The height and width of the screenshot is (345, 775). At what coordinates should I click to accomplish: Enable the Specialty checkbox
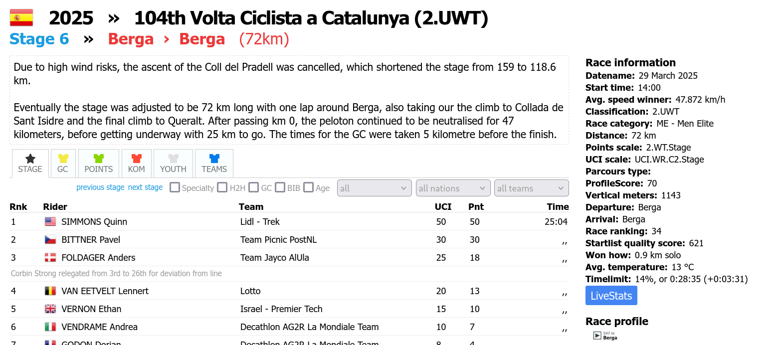[175, 187]
